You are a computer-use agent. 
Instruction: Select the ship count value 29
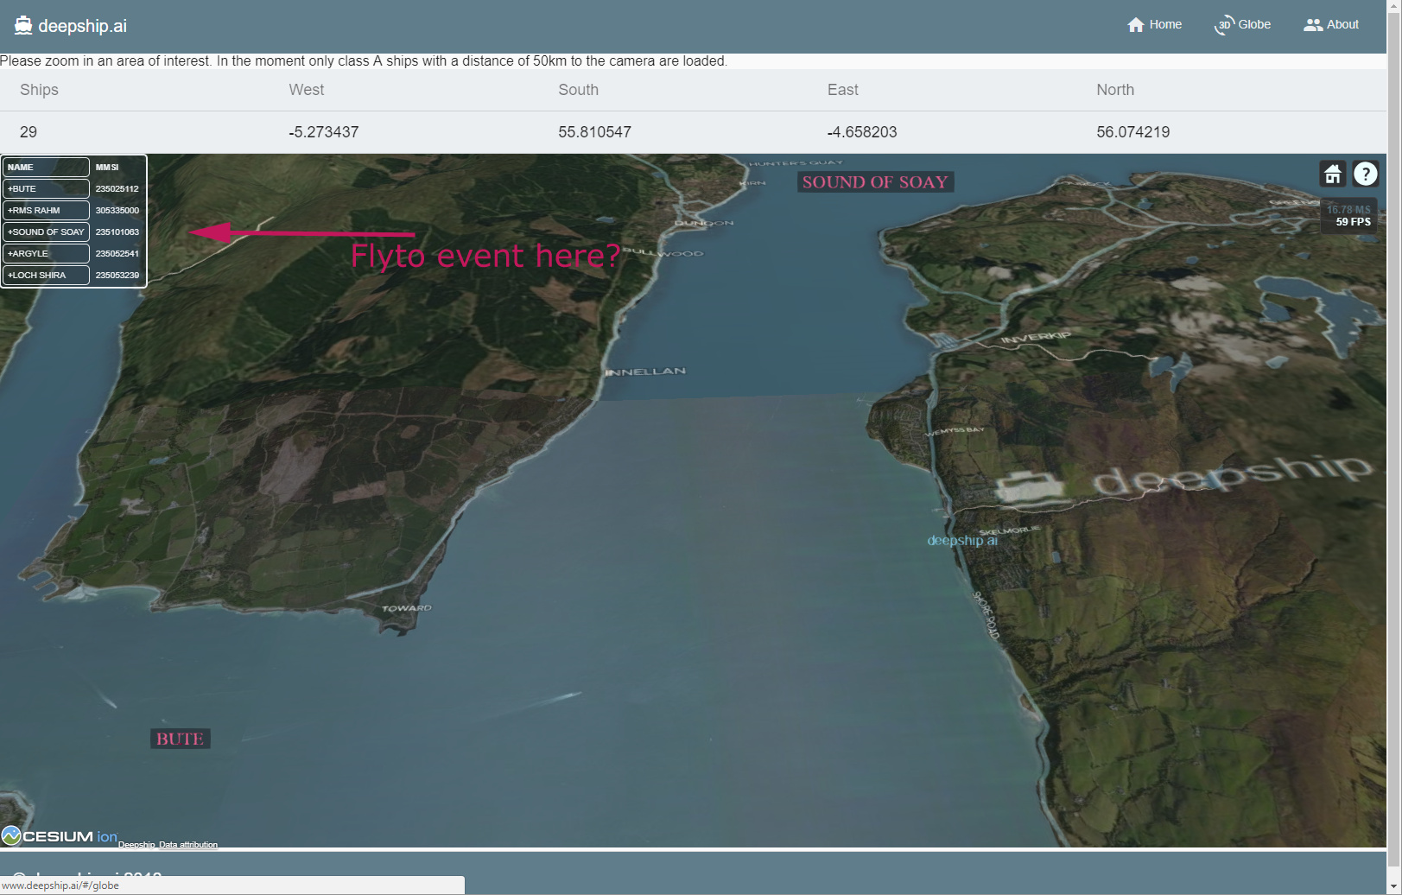[x=29, y=132]
